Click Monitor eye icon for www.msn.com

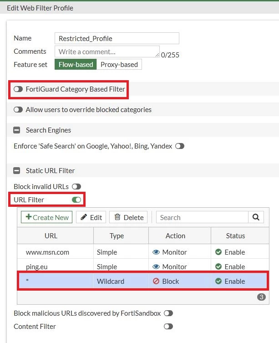click(156, 252)
